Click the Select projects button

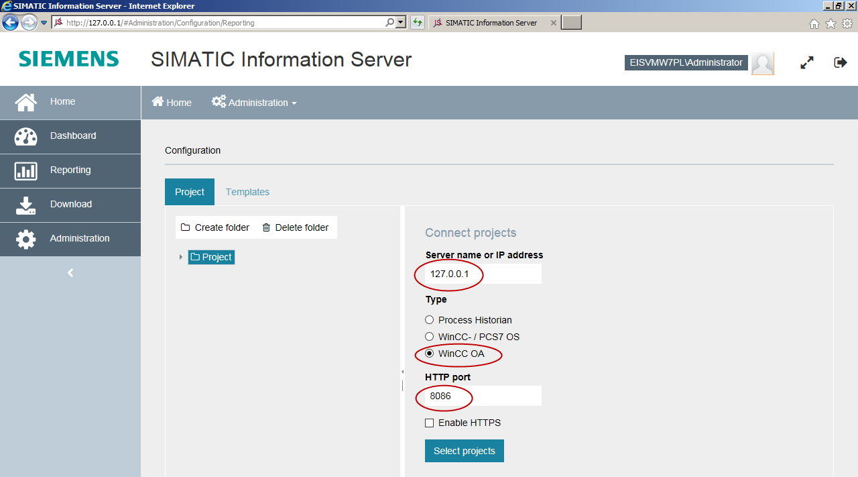tap(464, 451)
